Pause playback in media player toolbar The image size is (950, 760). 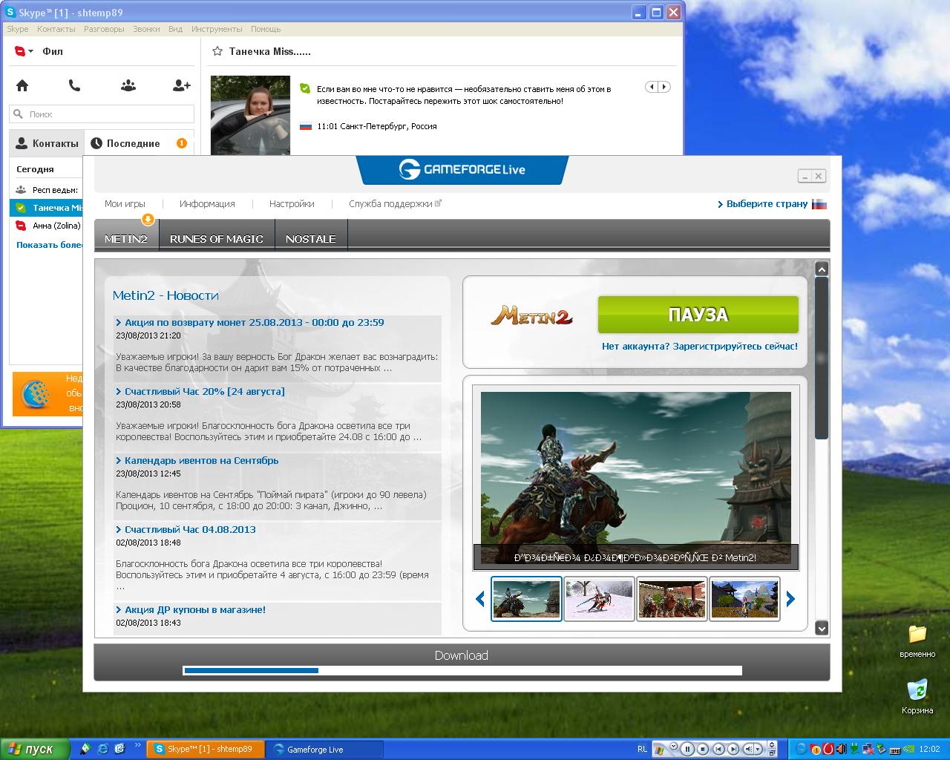pos(688,749)
